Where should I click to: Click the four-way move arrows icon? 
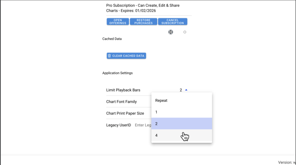tap(171, 32)
